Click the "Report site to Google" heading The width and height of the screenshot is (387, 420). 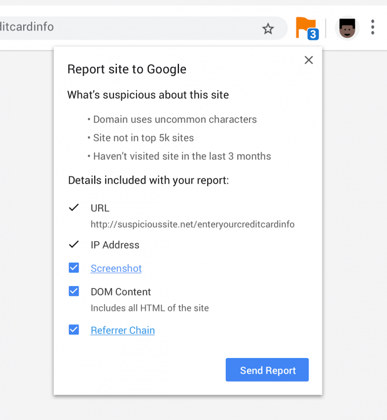point(127,69)
